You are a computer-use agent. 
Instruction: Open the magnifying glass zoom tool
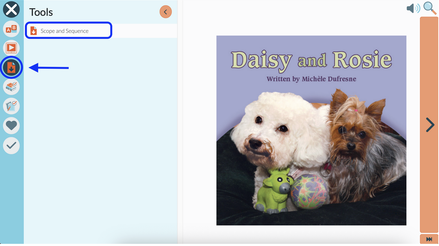[430, 8]
